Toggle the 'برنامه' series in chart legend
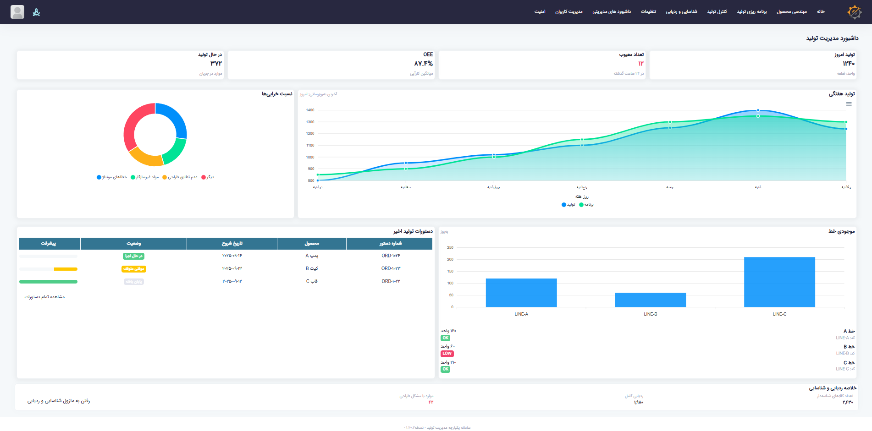The image size is (872, 431). (x=586, y=205)
